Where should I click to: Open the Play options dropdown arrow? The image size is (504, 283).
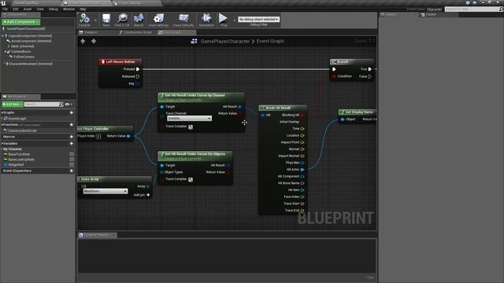point(234,20)
